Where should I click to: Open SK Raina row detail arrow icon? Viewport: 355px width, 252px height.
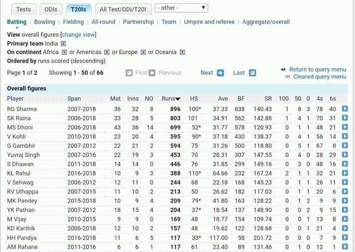[x=345, y=118]
